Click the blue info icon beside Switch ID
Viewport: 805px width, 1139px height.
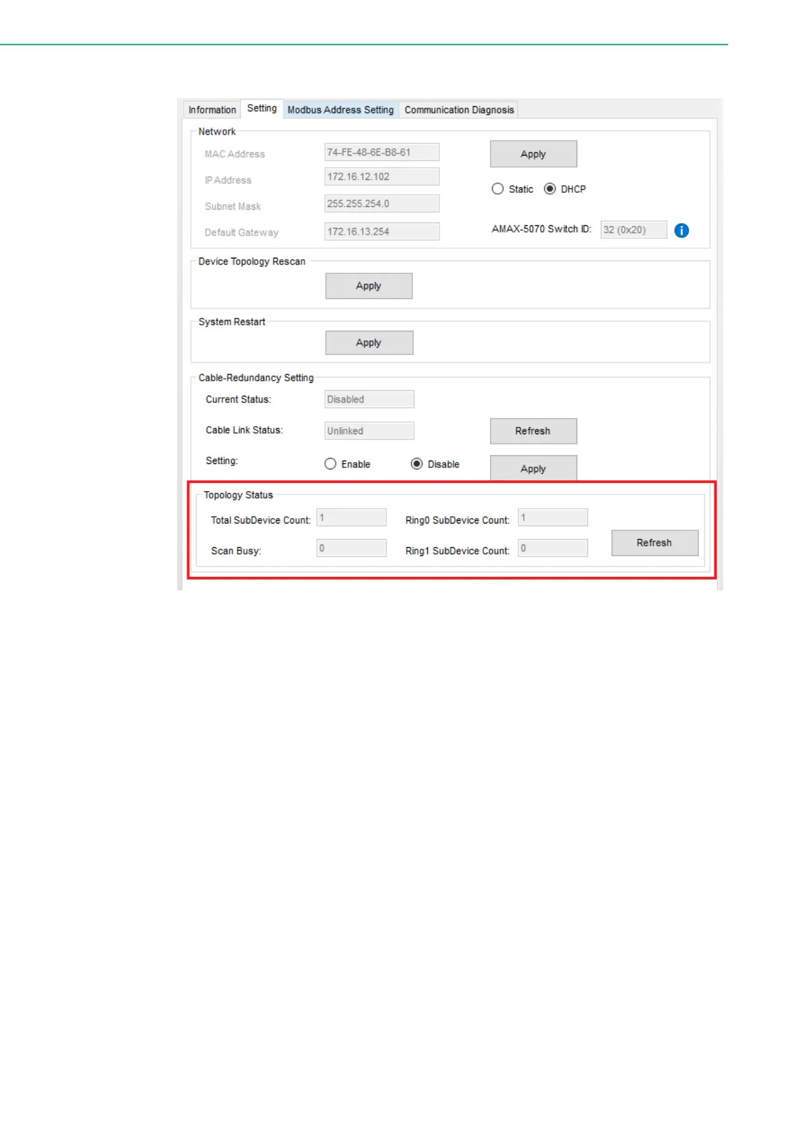681,231
